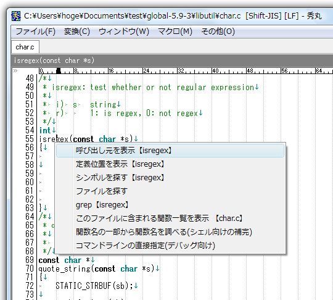333x300 pixels.
Task: Click line number 70 in the gutter
Action: click(30, 269)
